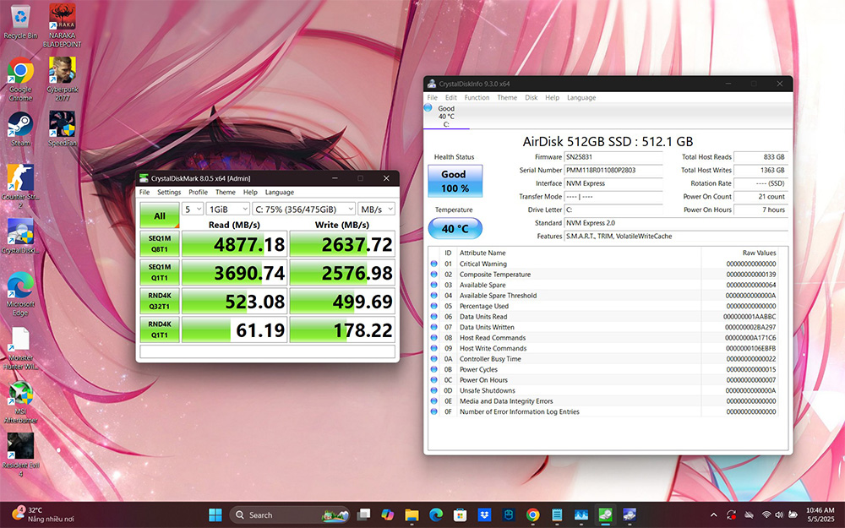Select the Composite Temperature attribute row
Viewport: 845px width, 528px height.
coord(604,275)
